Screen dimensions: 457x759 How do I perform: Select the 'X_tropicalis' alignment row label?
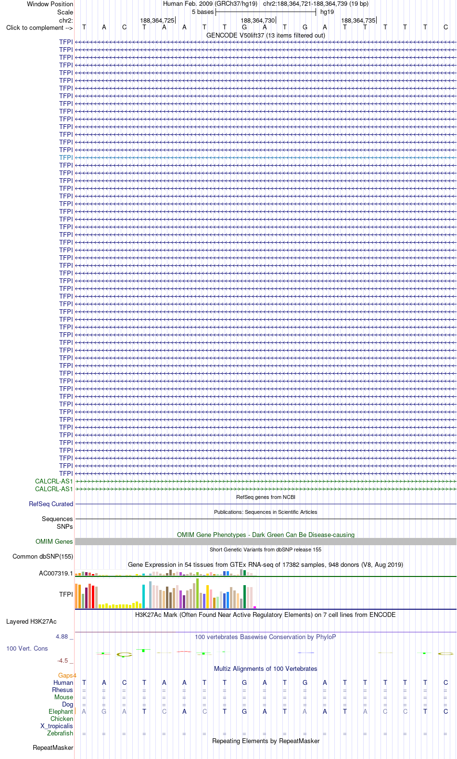coord(57,726)
